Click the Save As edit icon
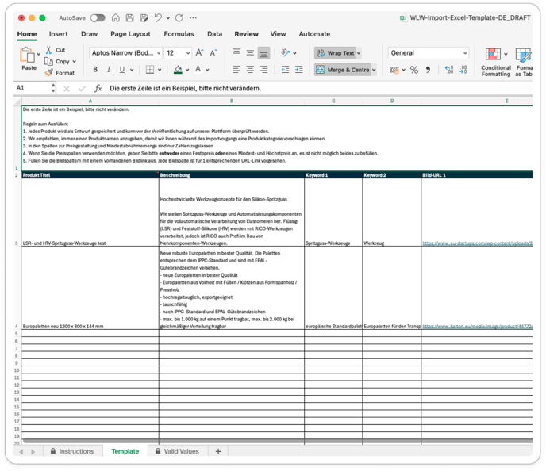The height and width of the screenshot is (471, 546). click(x=144, y=17)
